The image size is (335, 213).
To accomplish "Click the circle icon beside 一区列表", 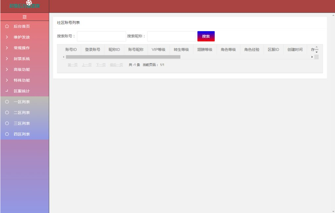I will point(7,102).
